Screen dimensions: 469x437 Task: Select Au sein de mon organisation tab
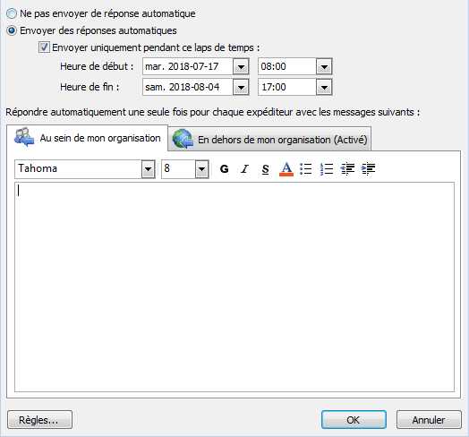(87, 138)
